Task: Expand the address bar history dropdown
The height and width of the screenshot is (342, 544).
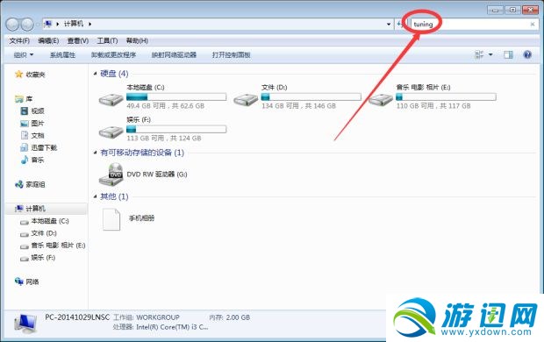Action: 389,25
